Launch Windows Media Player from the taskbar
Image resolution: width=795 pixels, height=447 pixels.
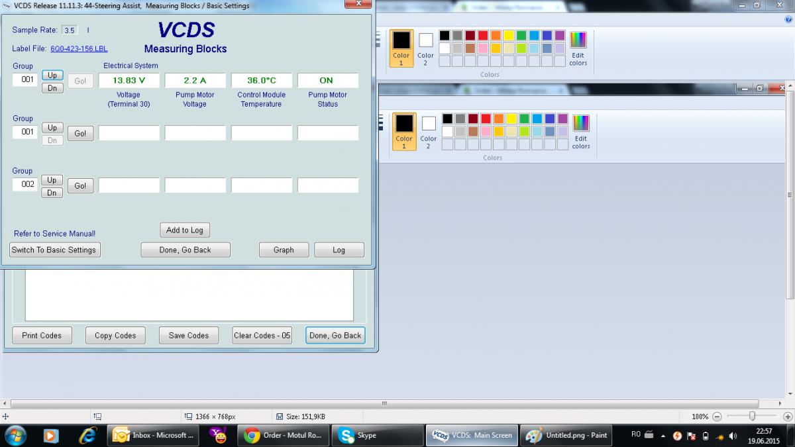50,435
